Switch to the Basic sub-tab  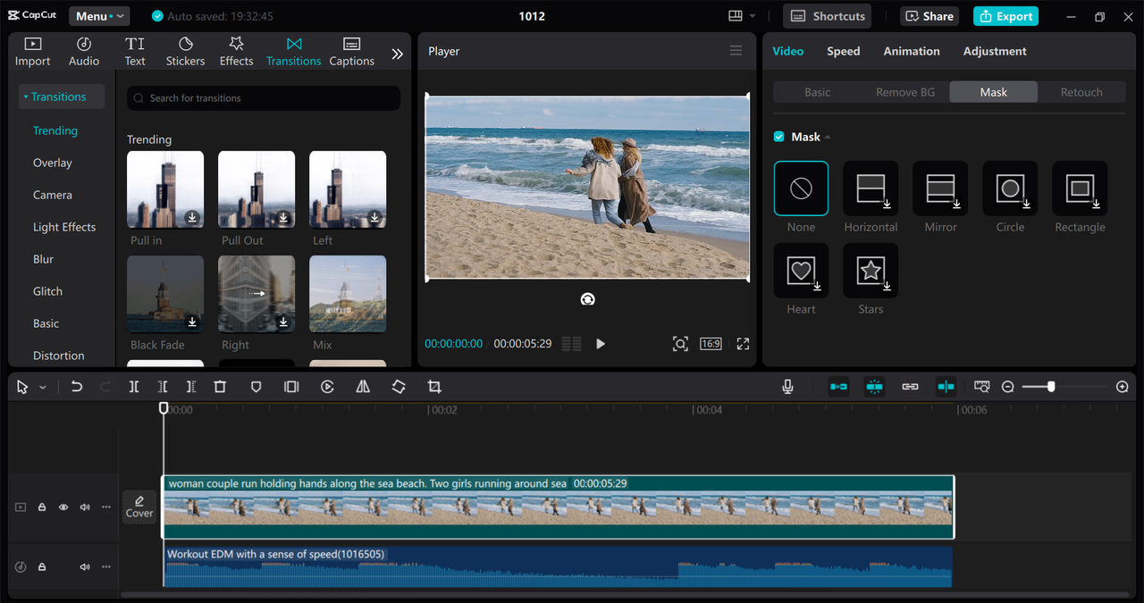coord(817,92)
